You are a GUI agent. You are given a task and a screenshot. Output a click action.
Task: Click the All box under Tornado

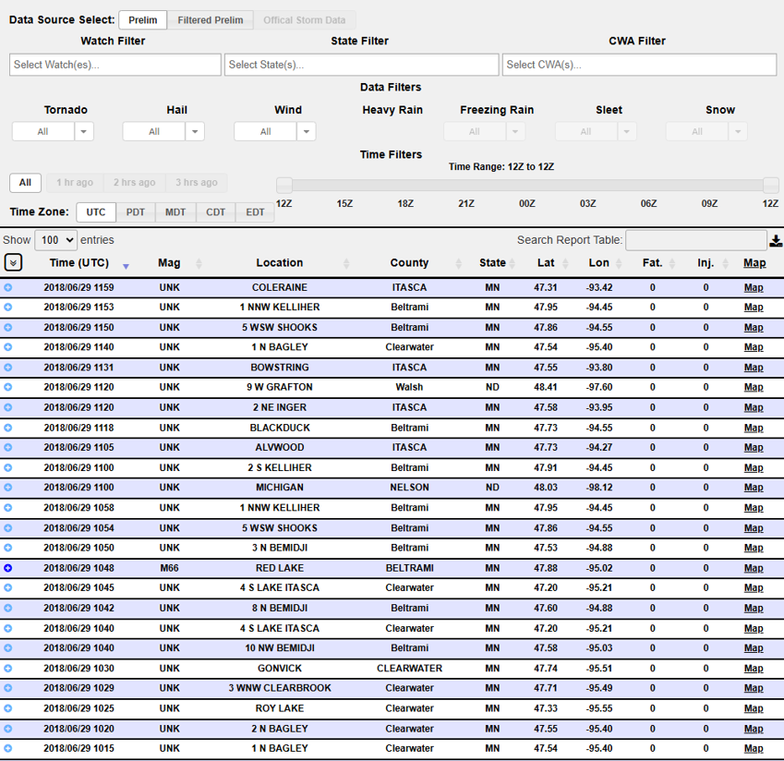tap(43, 131)
